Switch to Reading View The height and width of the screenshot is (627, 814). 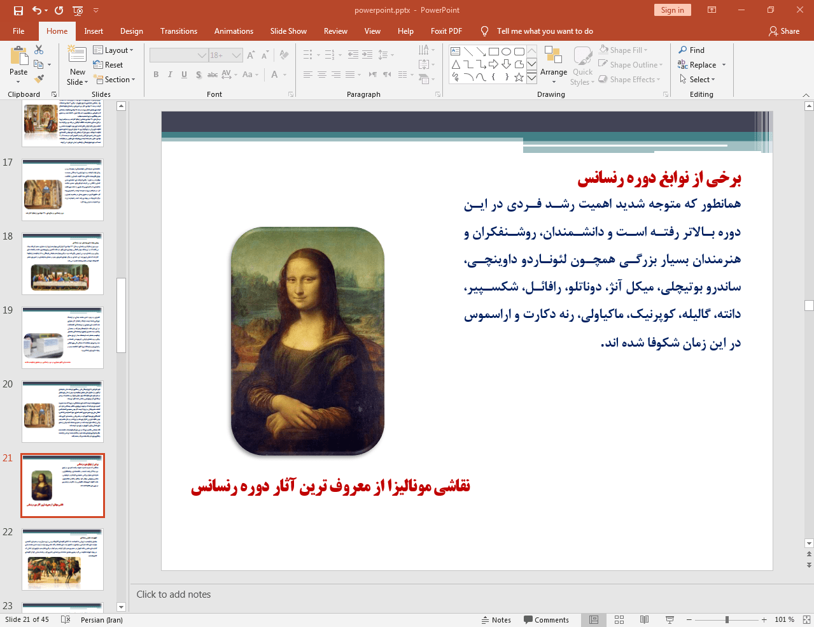644,620
